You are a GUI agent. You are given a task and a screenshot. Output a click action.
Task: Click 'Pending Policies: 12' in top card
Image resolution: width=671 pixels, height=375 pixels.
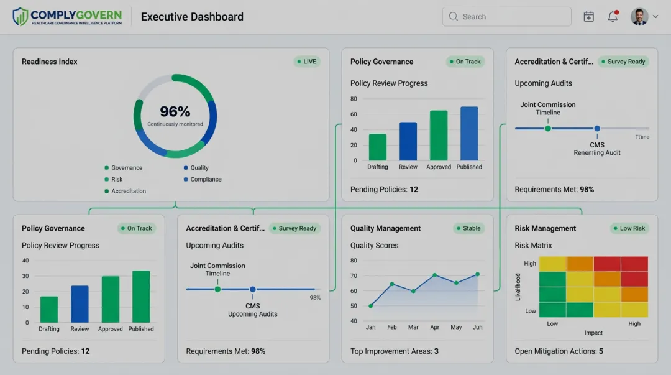click(x=385, y=189)
